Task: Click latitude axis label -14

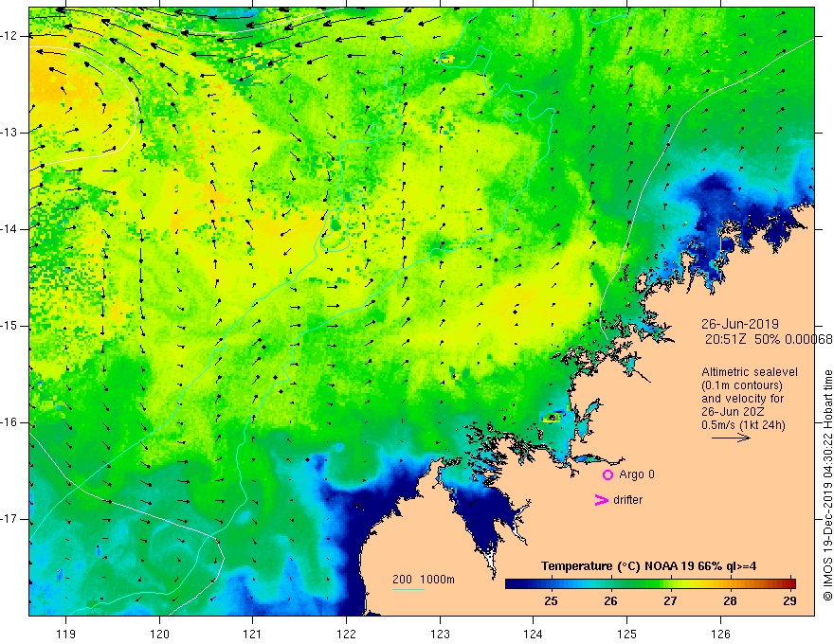Action: (10, 229)
